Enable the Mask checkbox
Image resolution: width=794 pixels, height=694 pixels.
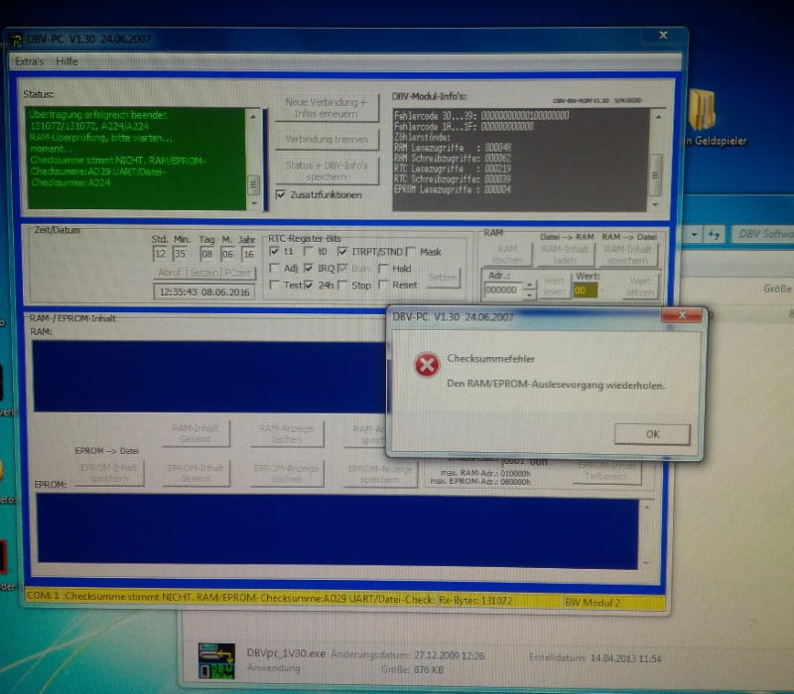410,252
